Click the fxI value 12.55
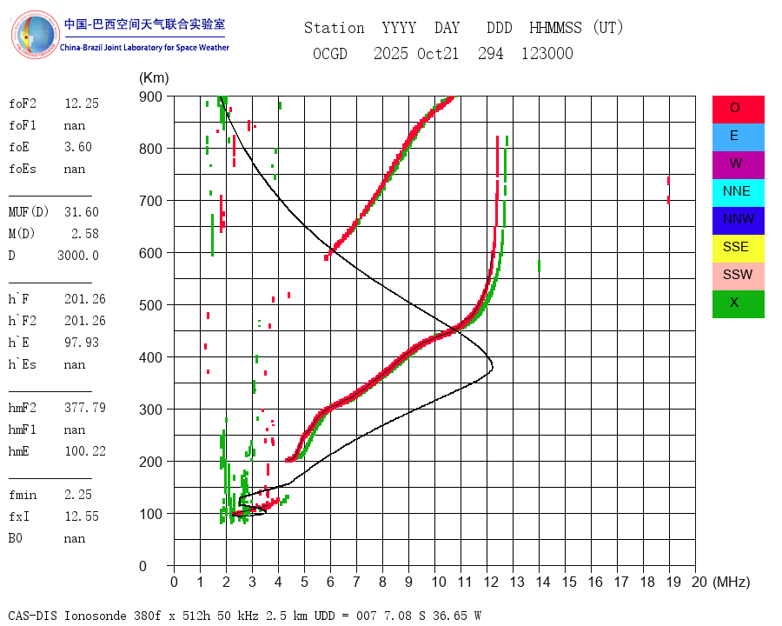The width and height of the screenshot is (782, 626). coord(82,516)
